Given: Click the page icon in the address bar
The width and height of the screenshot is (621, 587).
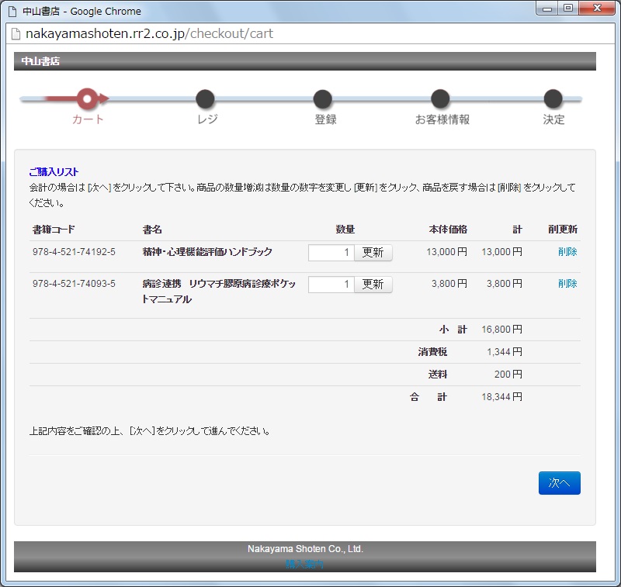Looking at the screenshot, I should click(x=15, y=34).
